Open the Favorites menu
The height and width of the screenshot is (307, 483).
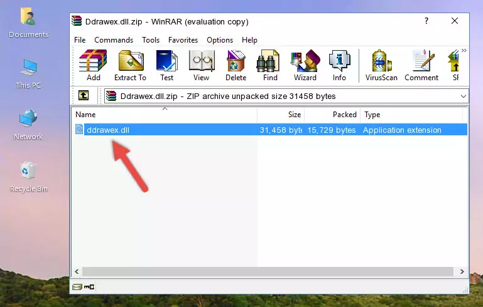coord(183,40)
